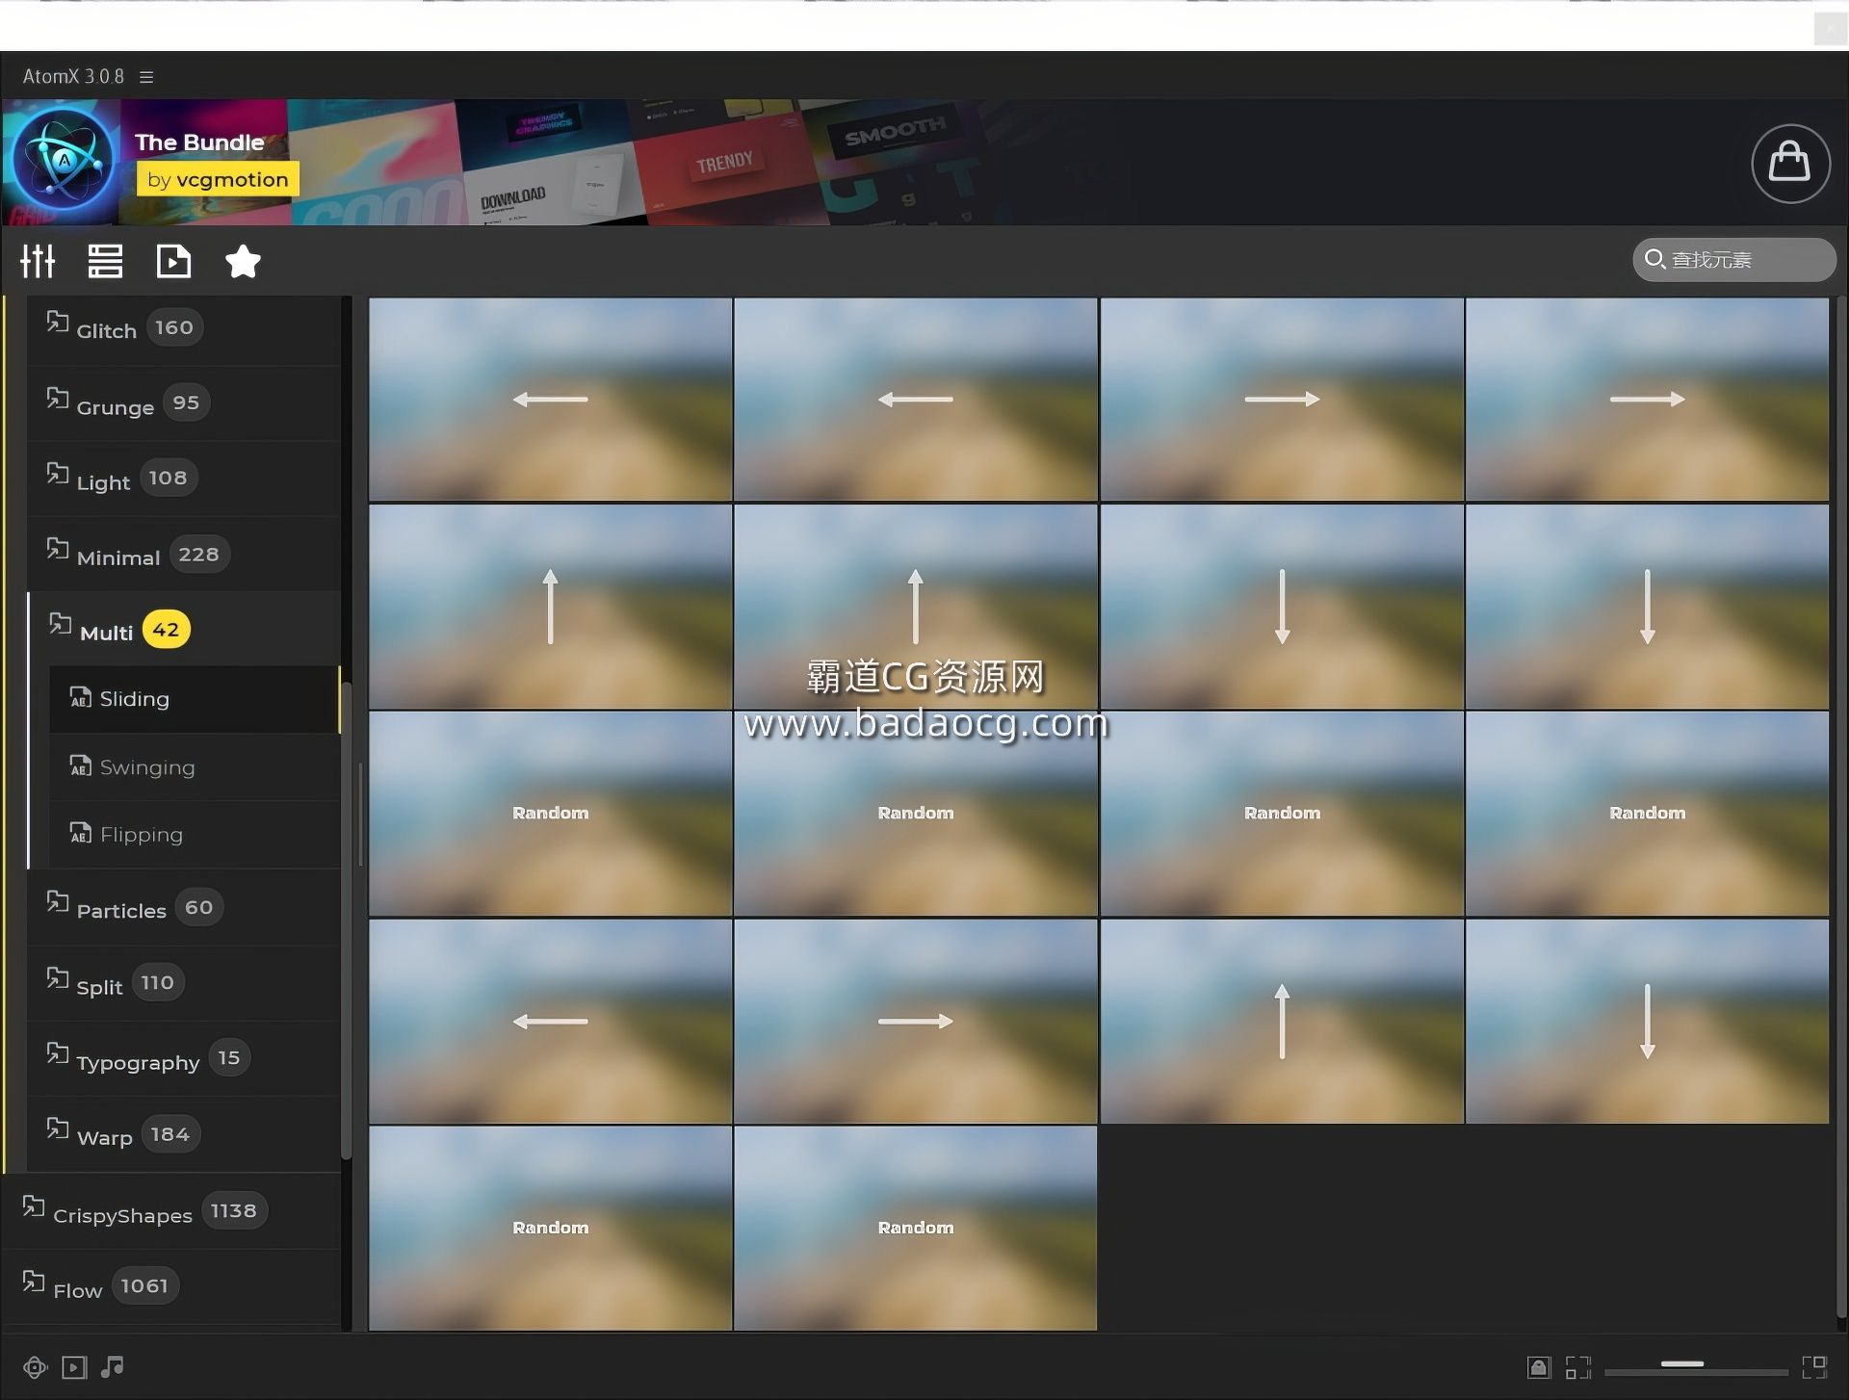Screen dimensions: 1849x1400
Task: Adjust the thumbnail size slider
Action: point(1696,1366)
